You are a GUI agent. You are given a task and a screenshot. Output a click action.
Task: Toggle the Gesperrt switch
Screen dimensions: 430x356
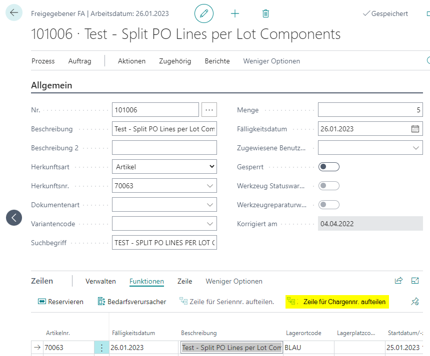pyautogui.click(x=329, y=167)
